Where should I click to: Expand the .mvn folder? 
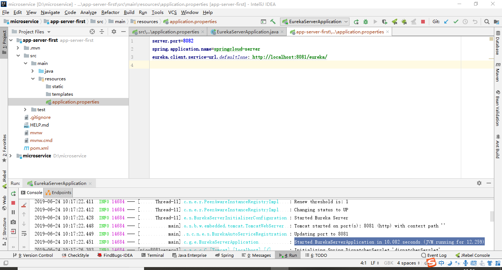coord(18,48)
